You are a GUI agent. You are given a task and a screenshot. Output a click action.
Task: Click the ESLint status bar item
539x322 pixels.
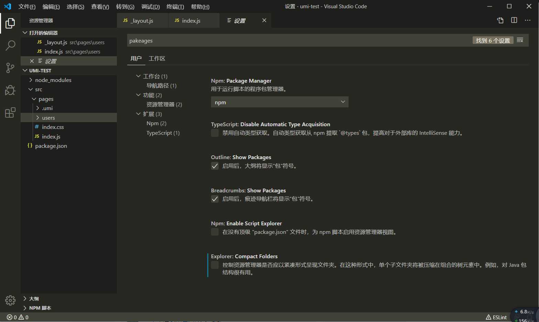point(496,318)
